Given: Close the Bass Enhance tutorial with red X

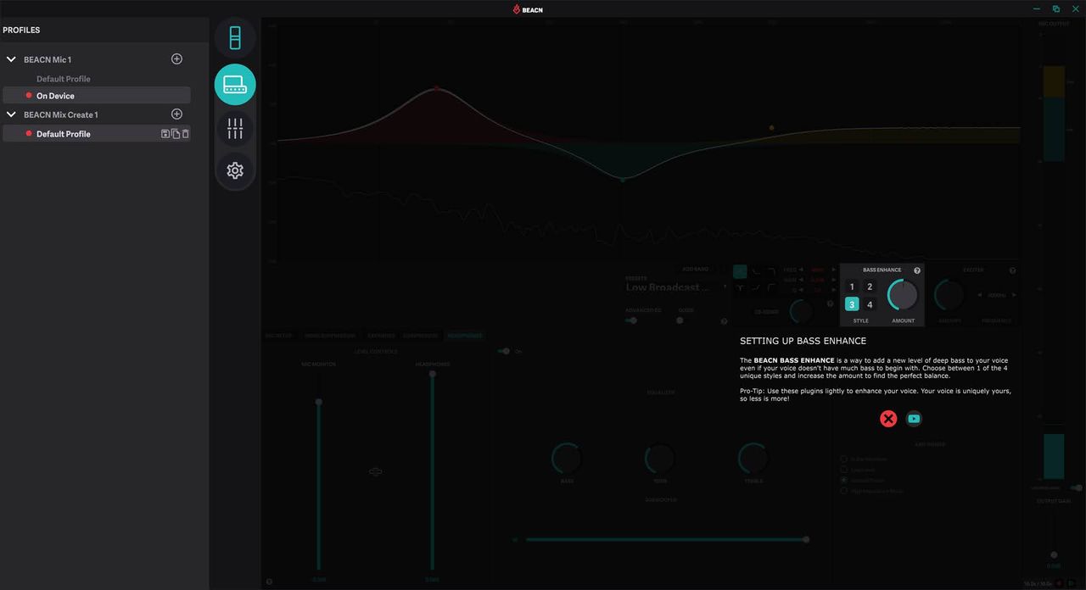Looking at the screenshot, I should (888, 419).
